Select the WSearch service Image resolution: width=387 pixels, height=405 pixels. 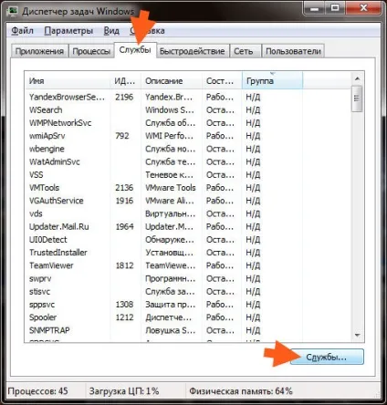[x=188, y=110]
